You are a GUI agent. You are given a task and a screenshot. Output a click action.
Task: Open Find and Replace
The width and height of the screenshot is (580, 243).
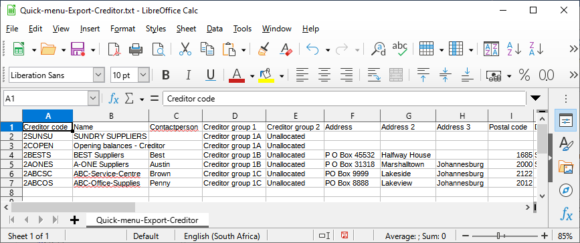pos(379,49)
